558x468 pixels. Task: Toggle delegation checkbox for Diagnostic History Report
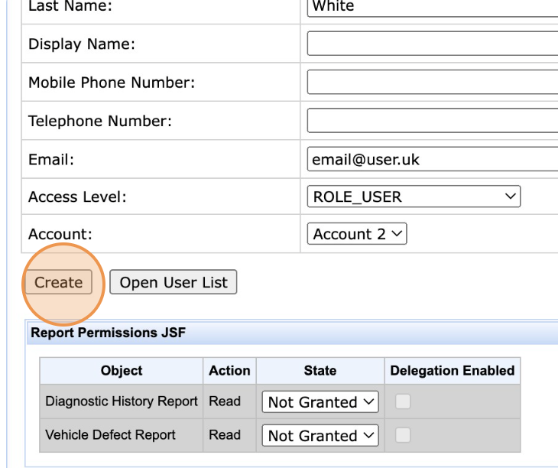click(401, 401)
